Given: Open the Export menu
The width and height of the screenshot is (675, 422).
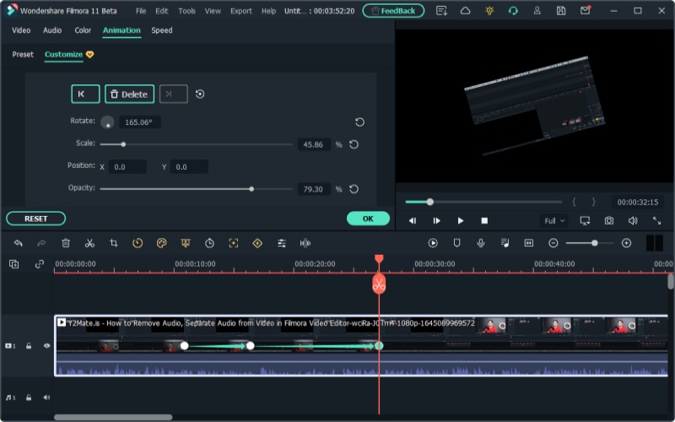Looking at the screenshot, I should tap(241, 11).
